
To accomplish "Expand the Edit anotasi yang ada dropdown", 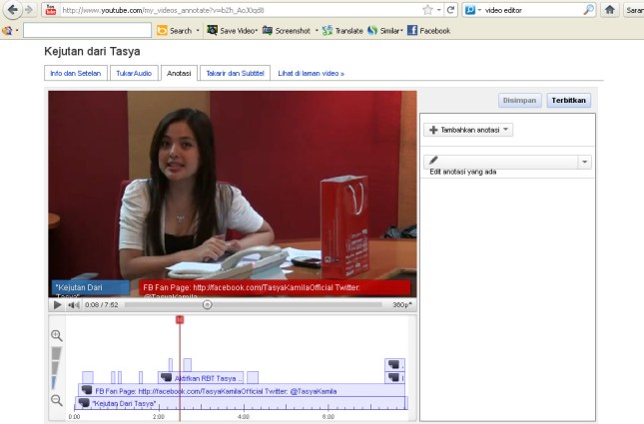I will tap(585, 162).
